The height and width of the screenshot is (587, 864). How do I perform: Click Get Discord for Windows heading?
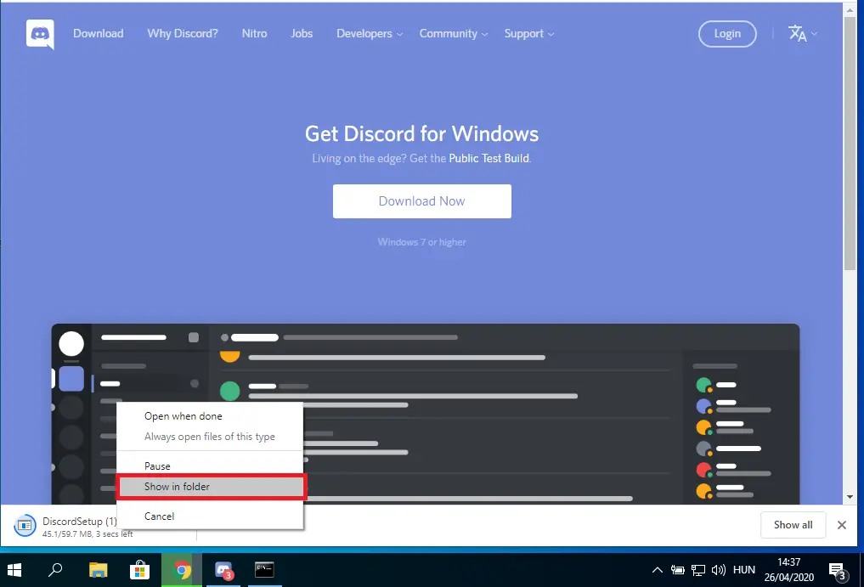(421, 134)
